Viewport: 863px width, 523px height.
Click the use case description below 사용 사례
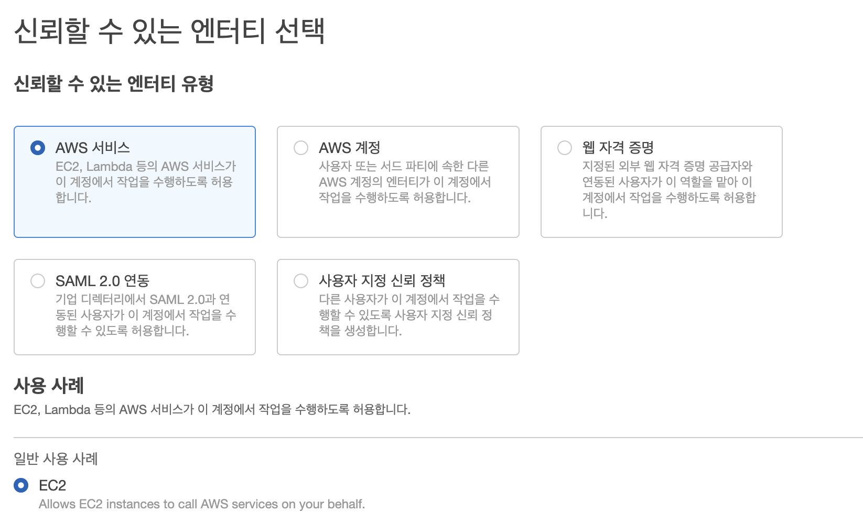point(212,409)
